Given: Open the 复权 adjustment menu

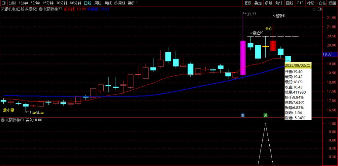Looking at the screenshot, I should 248,3.
